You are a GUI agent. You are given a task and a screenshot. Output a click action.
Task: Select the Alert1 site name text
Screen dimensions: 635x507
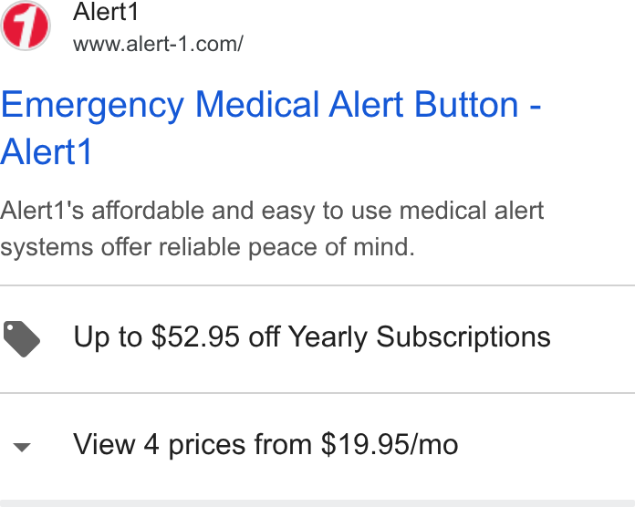(106, 11)
